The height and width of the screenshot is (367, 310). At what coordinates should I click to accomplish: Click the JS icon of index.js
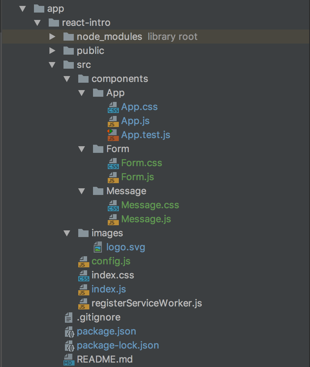click(x=84, y=290)
